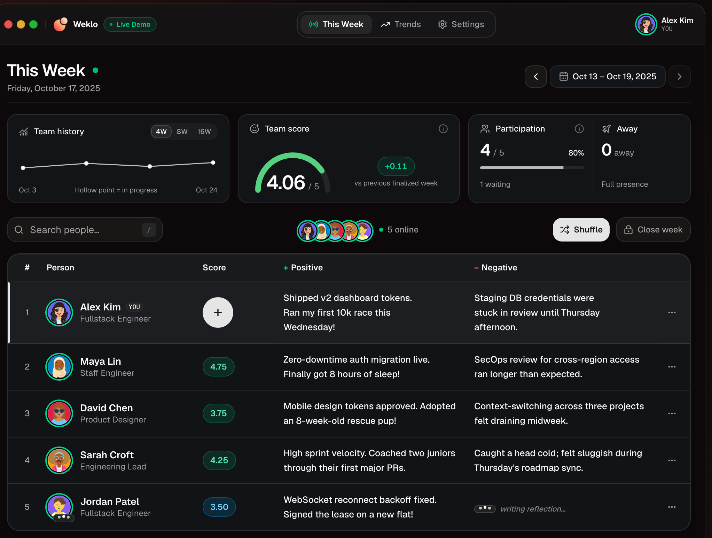Click the last point on history chart
This screenshot has width=712, height=538.
point(213,163)
